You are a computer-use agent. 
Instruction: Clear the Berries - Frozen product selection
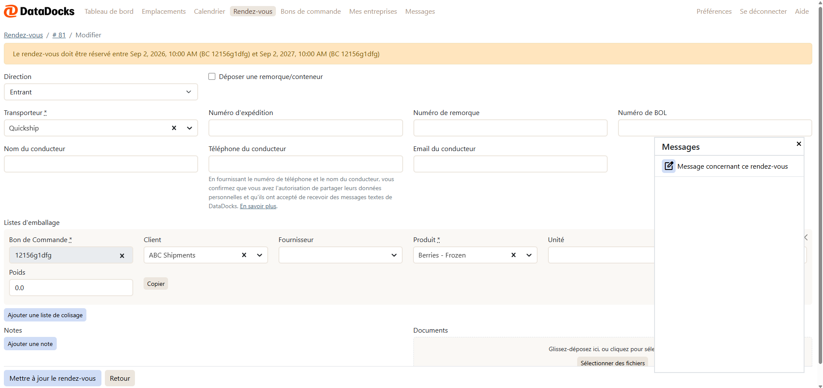(513, 255)
